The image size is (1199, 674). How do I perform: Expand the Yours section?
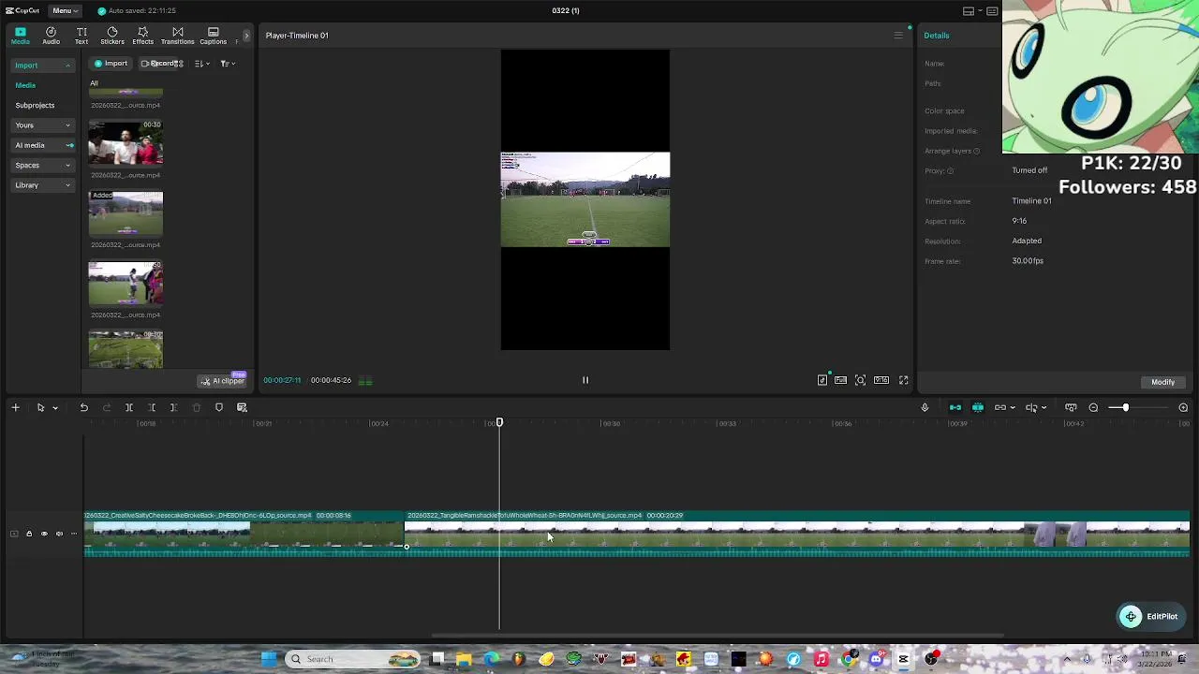[x=42, y=125]
